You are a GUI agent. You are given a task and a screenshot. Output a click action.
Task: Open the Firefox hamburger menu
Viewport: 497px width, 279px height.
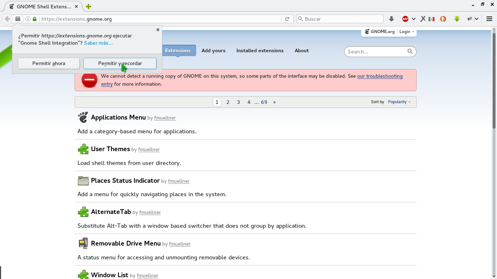pyautogui.click(x=489, y=19)
